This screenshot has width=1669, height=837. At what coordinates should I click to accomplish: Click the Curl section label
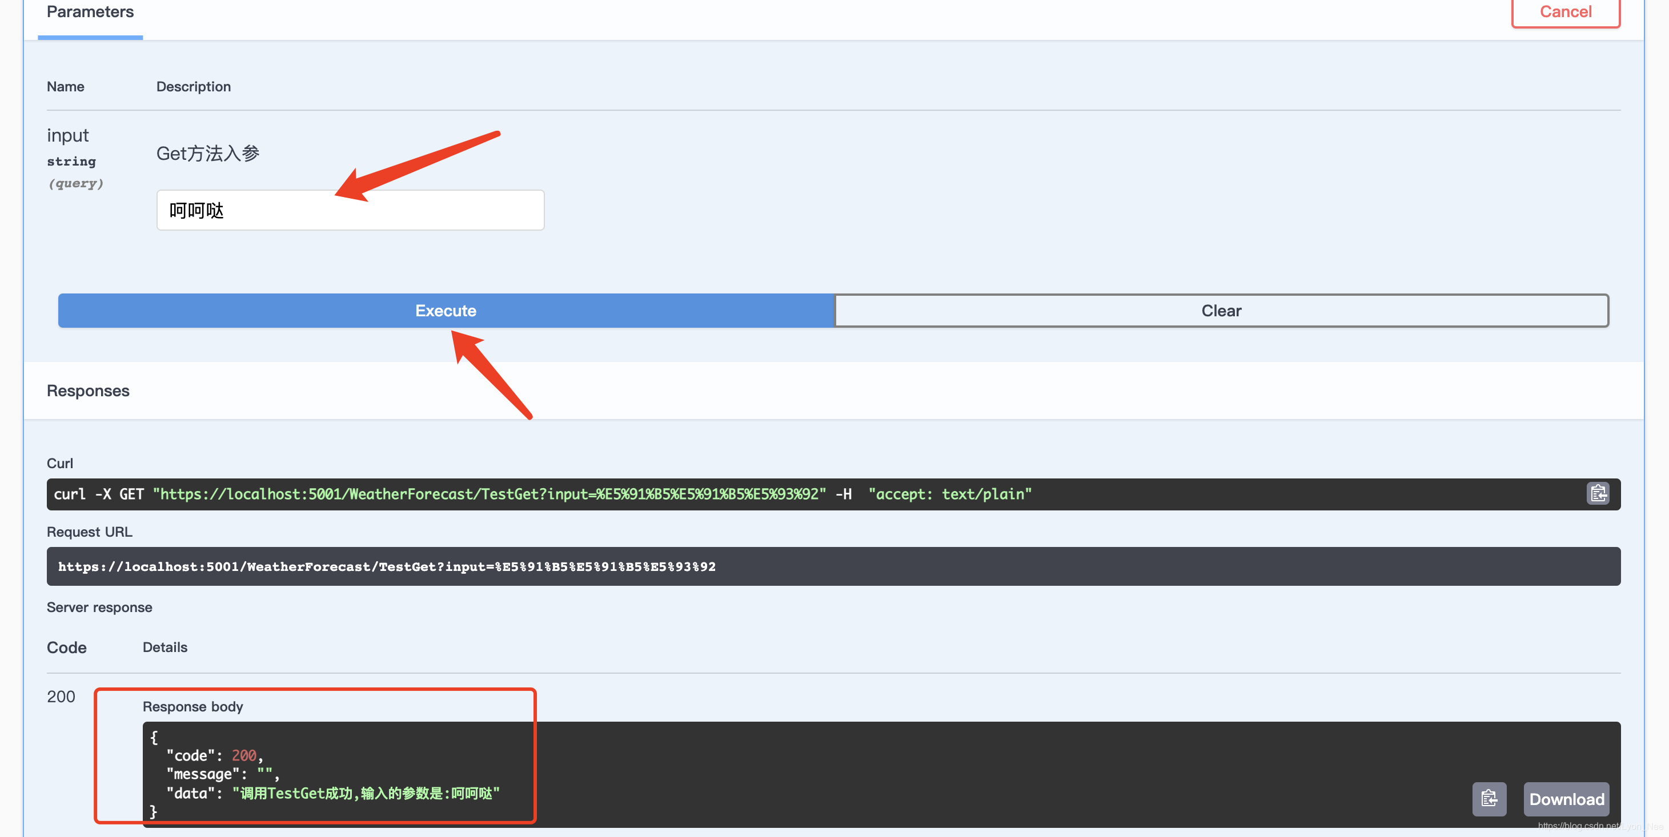coord(59,463)
